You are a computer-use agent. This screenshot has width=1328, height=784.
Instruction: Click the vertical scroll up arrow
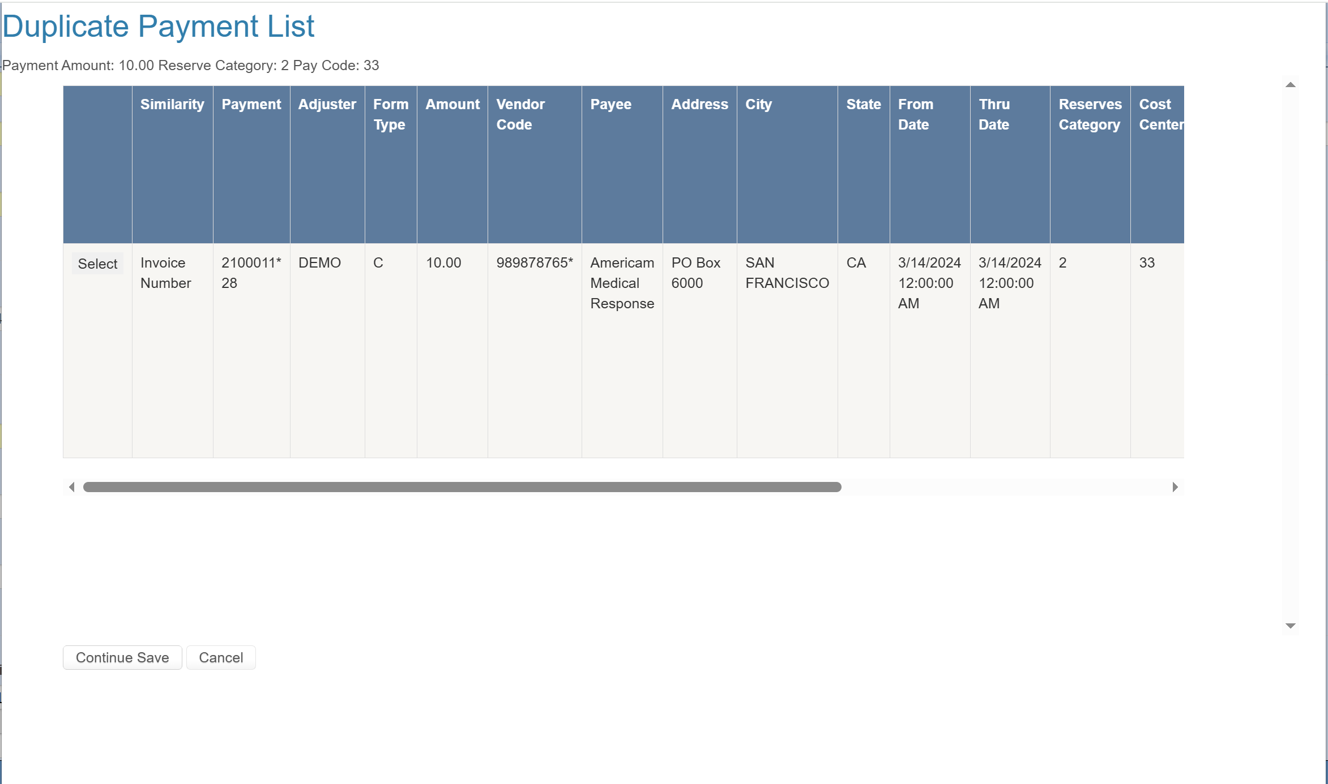pyautogui.click(x=1291, y=85)
